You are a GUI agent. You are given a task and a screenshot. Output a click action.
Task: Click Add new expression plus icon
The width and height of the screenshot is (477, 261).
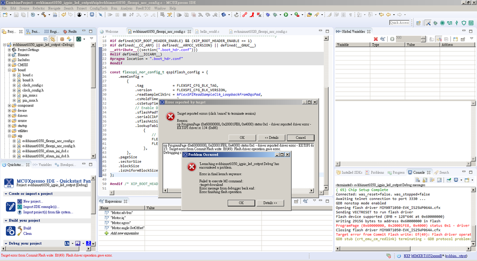pyautogui.click(x=106, y=233)
